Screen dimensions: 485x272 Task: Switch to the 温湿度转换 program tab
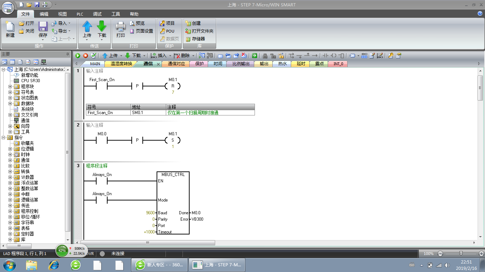(x=121, y=64)
